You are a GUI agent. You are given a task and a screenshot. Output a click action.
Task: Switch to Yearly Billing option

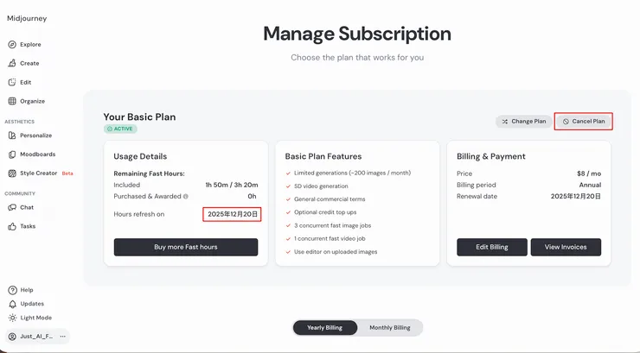(324, 328)
